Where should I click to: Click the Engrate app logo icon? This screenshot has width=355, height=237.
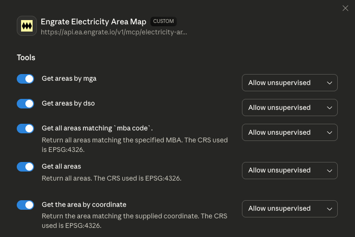coord(27,26)
